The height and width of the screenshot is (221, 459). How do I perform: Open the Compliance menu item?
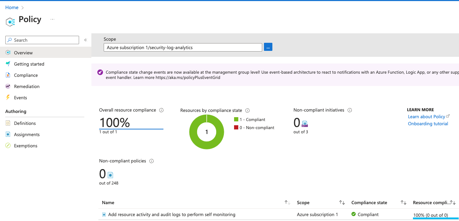point(26,75)
